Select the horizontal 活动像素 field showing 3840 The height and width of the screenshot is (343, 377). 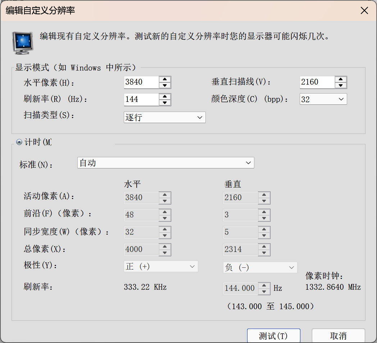[140, 198]
